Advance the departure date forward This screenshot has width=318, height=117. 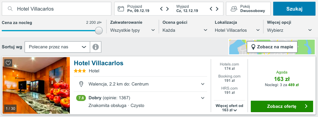pos(217,9)
